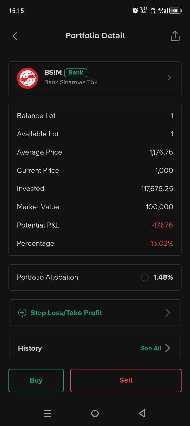Open the History section header
Image resolution: width=190 pixels, height=426 pixels.
pyautogui.click(x=30, y=348)
